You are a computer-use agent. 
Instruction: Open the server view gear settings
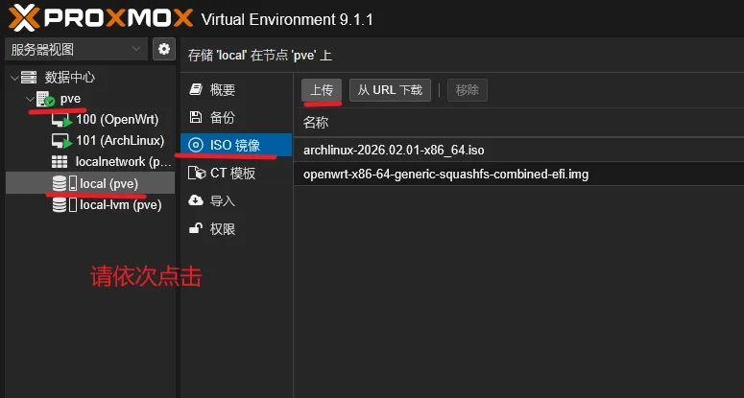point(163,49)
